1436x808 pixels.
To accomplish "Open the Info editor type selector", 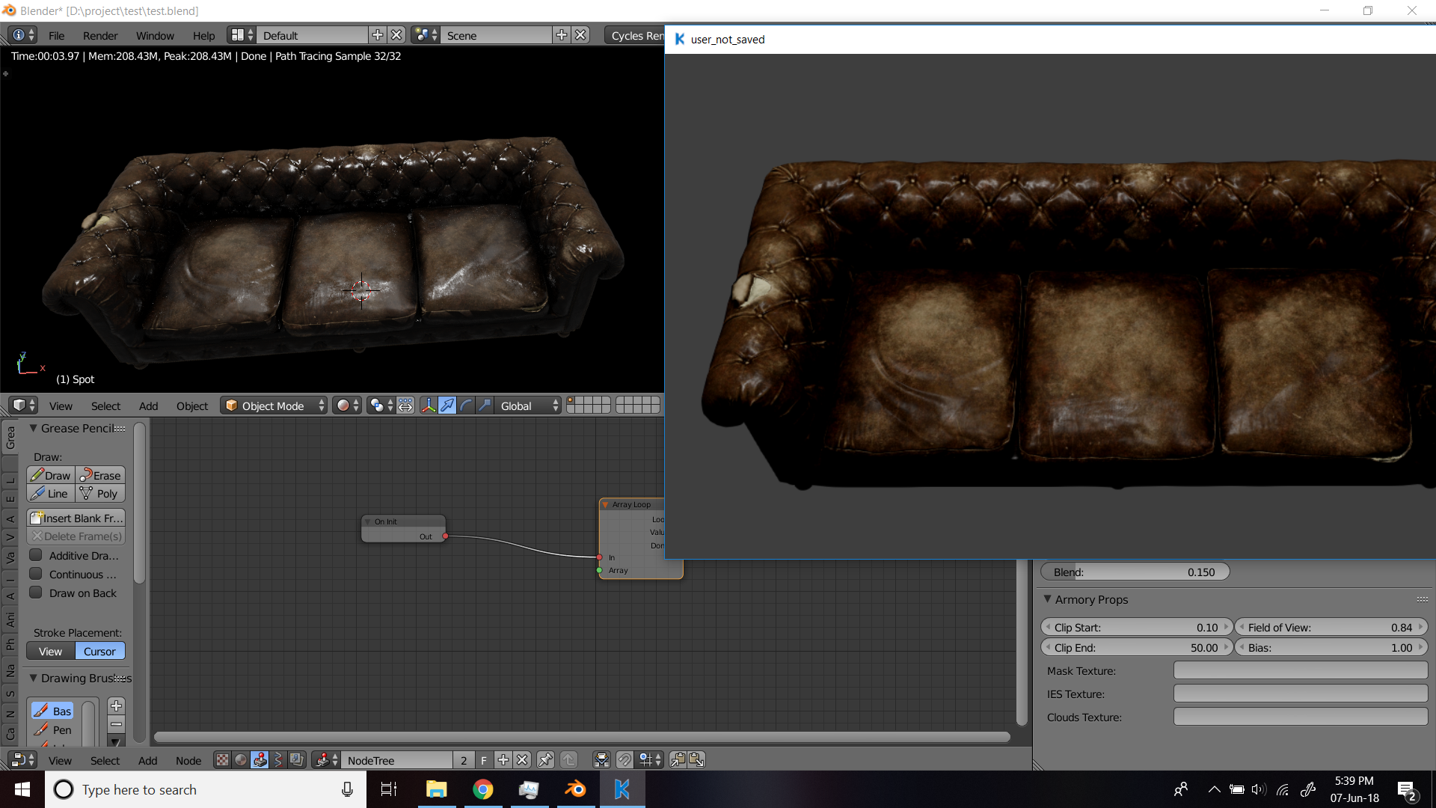I will click(x=24, y=35).
